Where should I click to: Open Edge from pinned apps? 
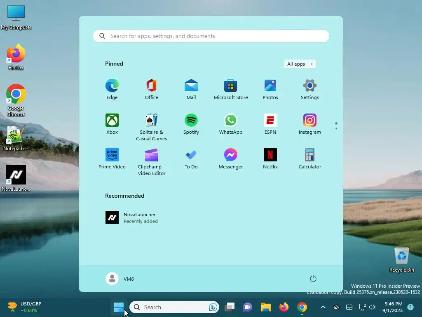coord(112,90)
